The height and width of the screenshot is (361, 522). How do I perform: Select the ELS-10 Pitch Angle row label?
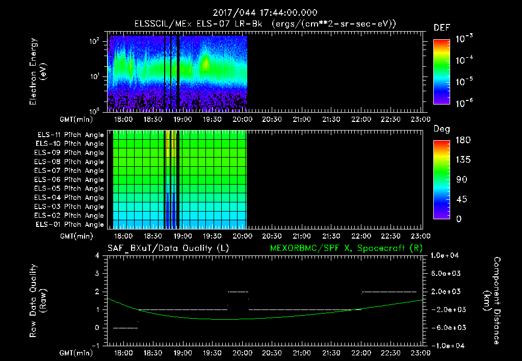click(x=70, y=144)
